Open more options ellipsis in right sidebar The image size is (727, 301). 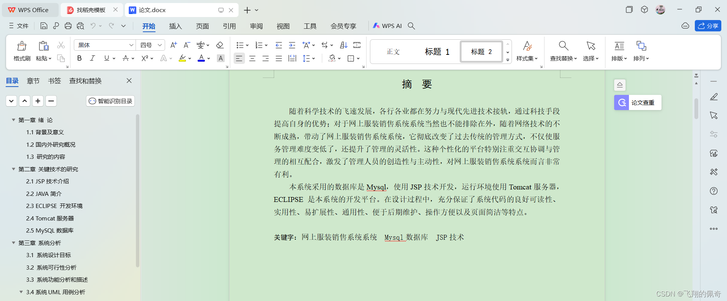tap(714, 229)
